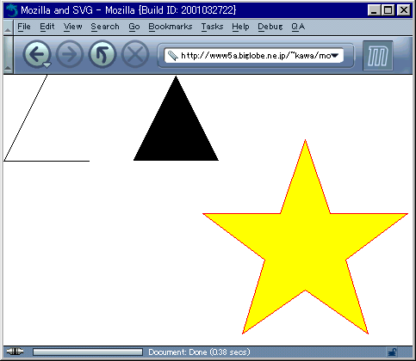This screenshot has height=361, width=416.
Task: Collapse the navigation toolbar grippy handle
Action: point(8,55)
